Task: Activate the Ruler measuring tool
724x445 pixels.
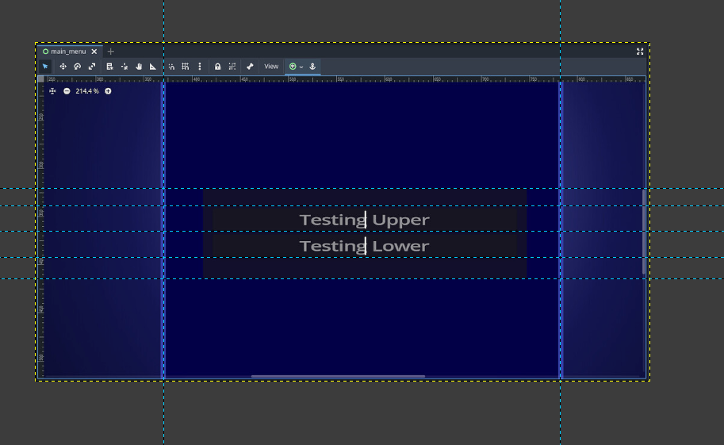Action: [x=153, y=67]
